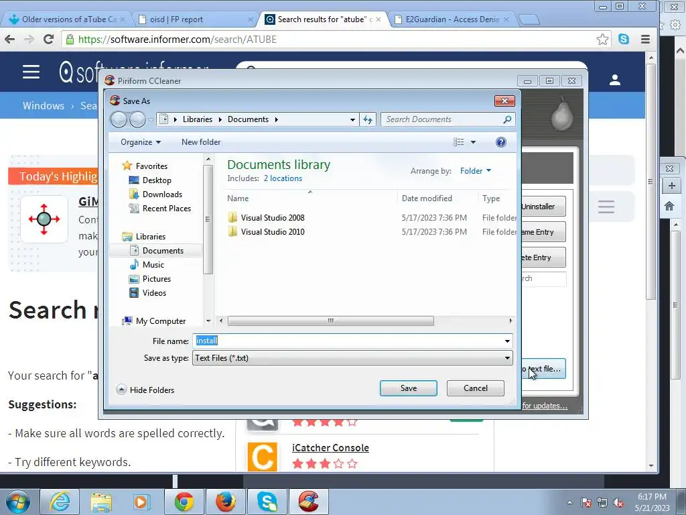
Task: Open the Save as type combo box
Action: point(352,358)
